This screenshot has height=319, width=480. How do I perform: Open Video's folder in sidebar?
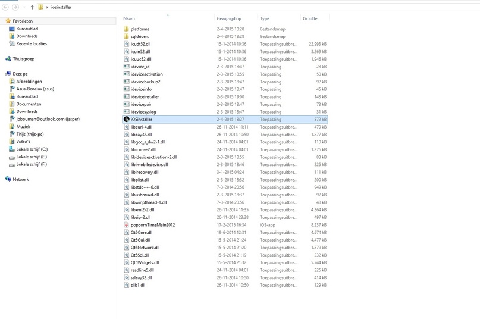[x=23, y=142]
